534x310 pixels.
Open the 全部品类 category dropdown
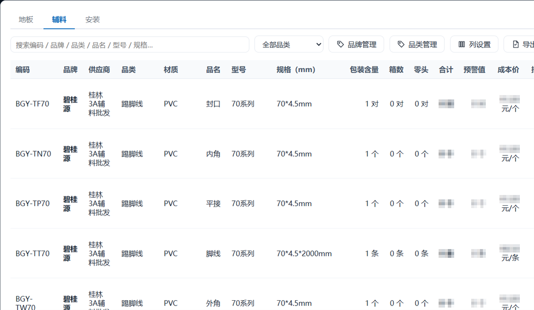(x=289, y=44)
